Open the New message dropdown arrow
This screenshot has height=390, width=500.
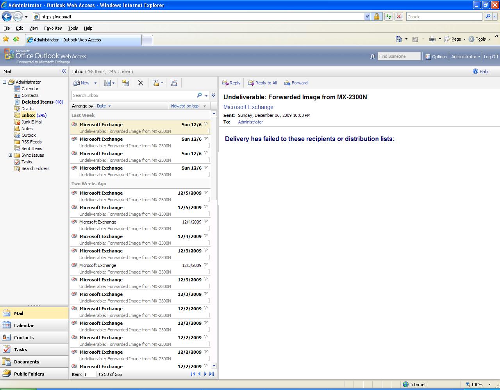(x=95, y=83)
